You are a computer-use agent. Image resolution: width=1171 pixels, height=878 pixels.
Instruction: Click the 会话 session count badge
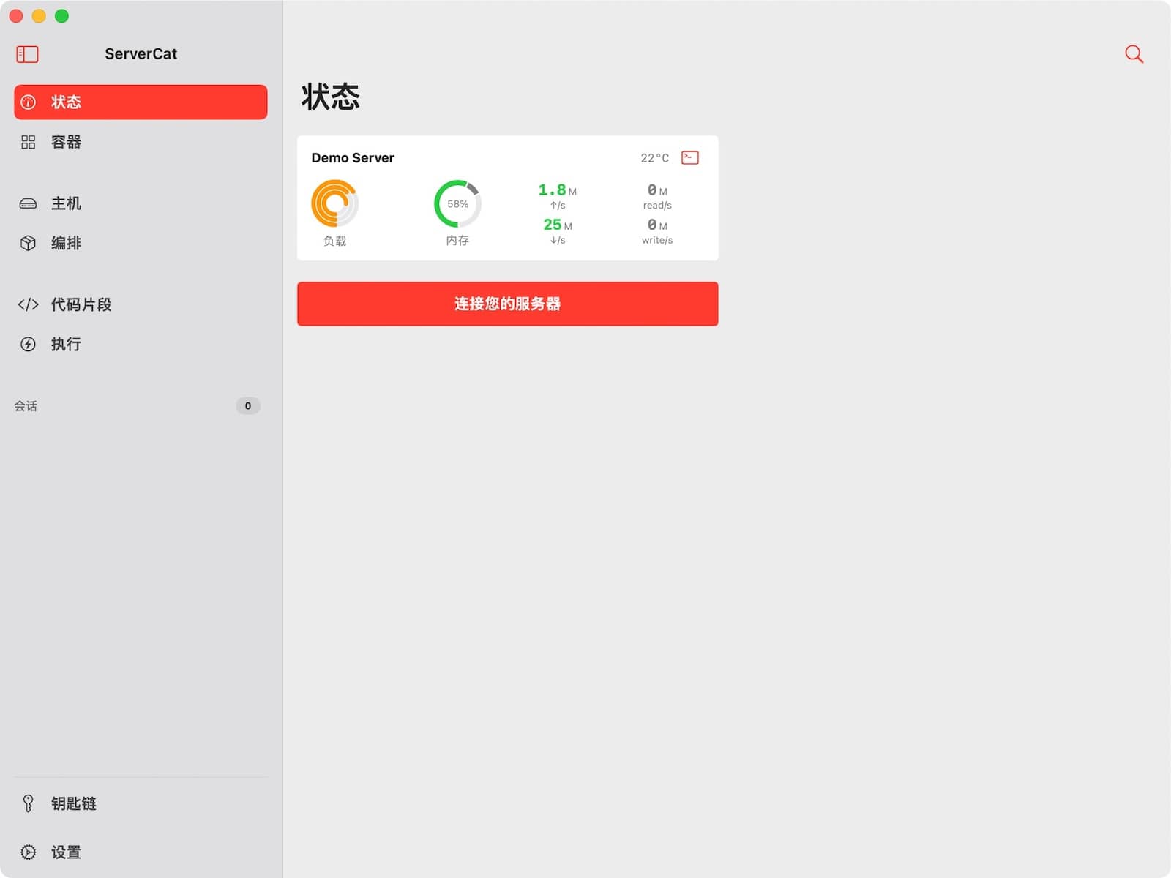tap(248, 406)
